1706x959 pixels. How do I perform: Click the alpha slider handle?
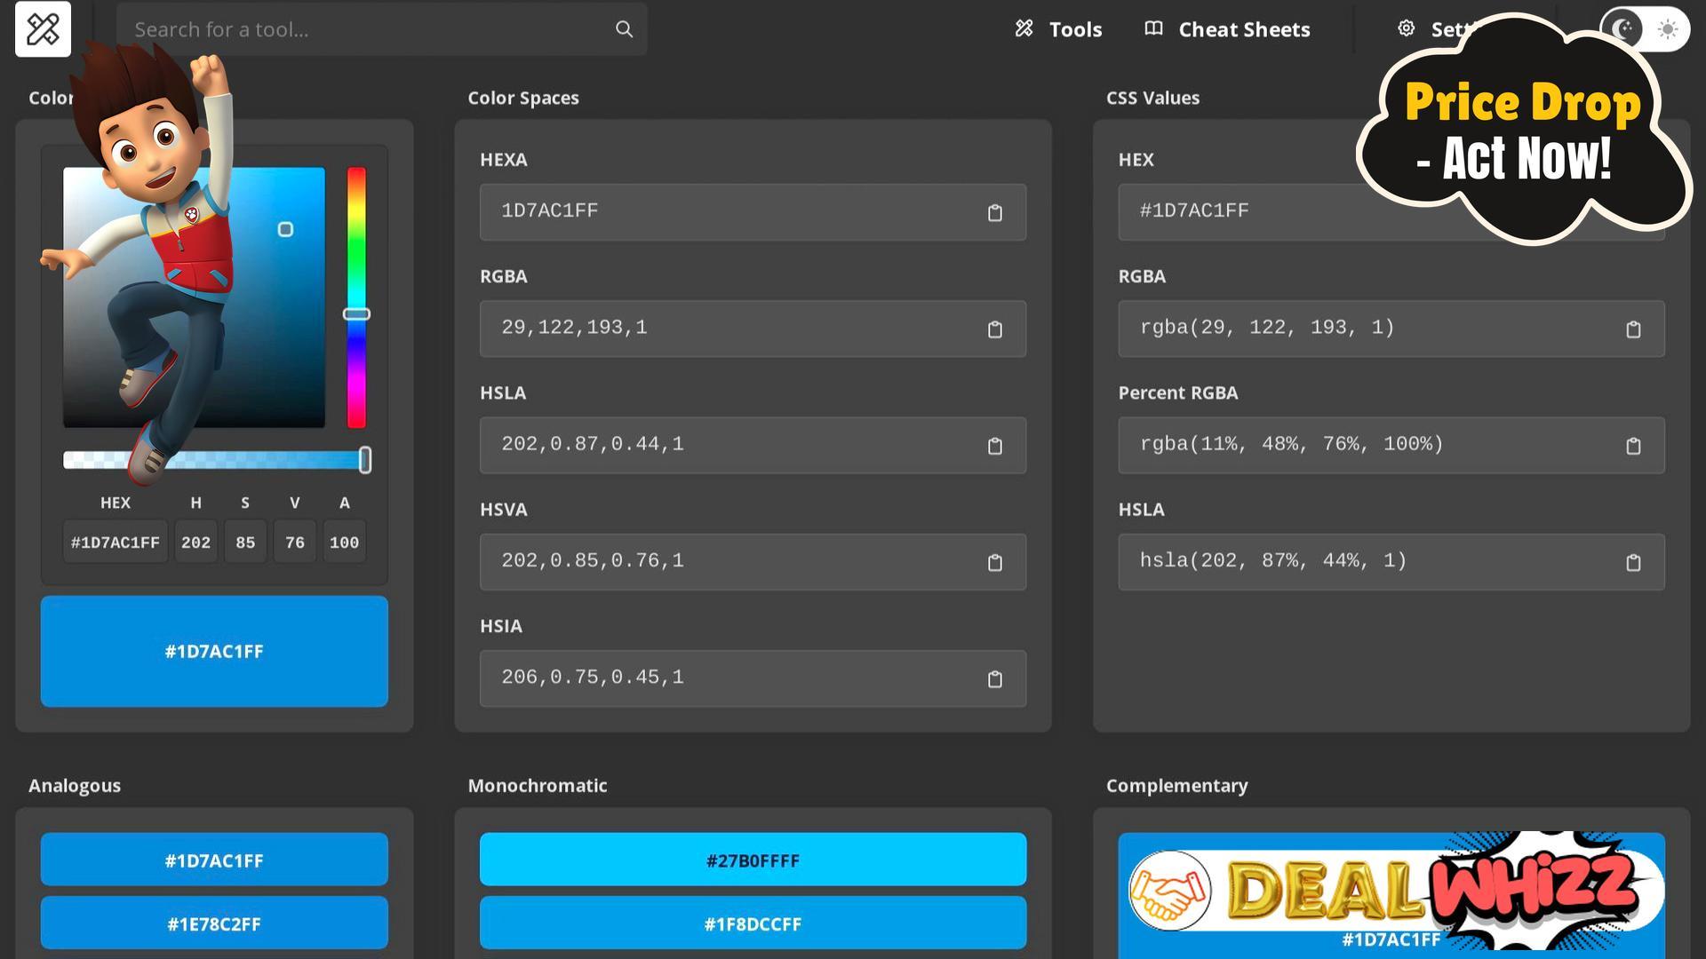pos(364,460)
